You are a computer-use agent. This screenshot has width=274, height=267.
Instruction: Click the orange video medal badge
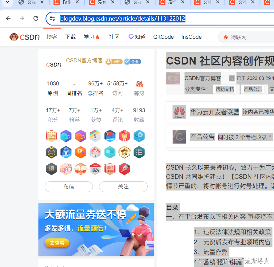point(81,152)
